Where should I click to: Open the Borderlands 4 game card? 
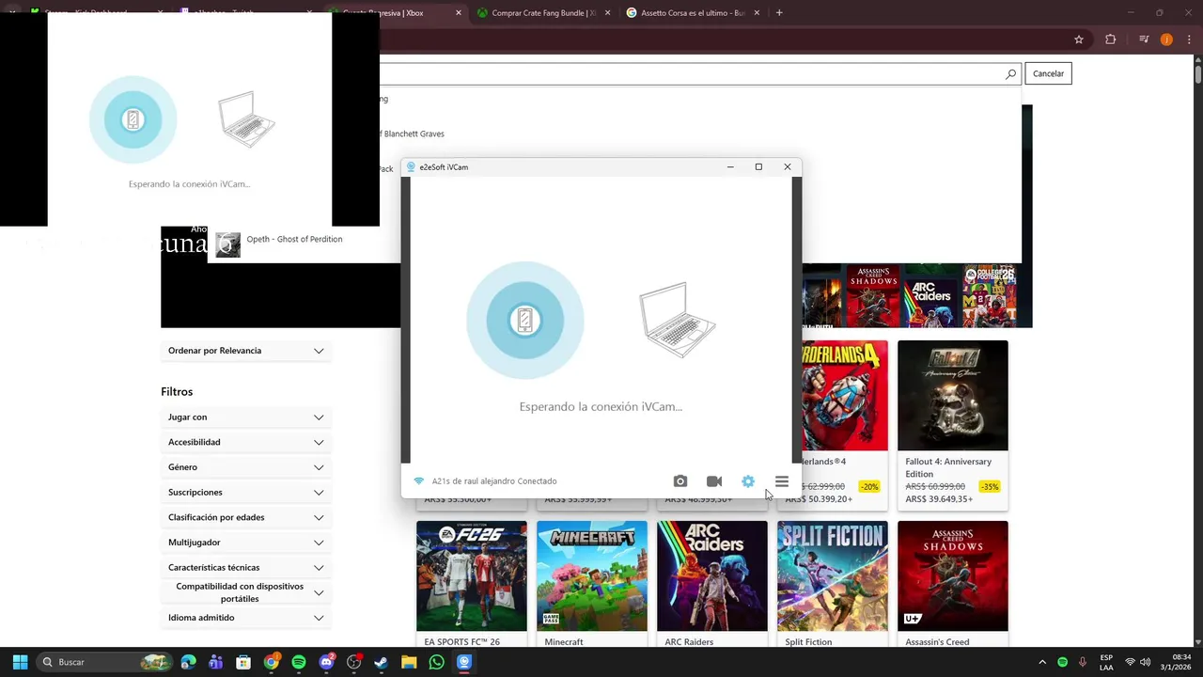click(x=845, y=425)
